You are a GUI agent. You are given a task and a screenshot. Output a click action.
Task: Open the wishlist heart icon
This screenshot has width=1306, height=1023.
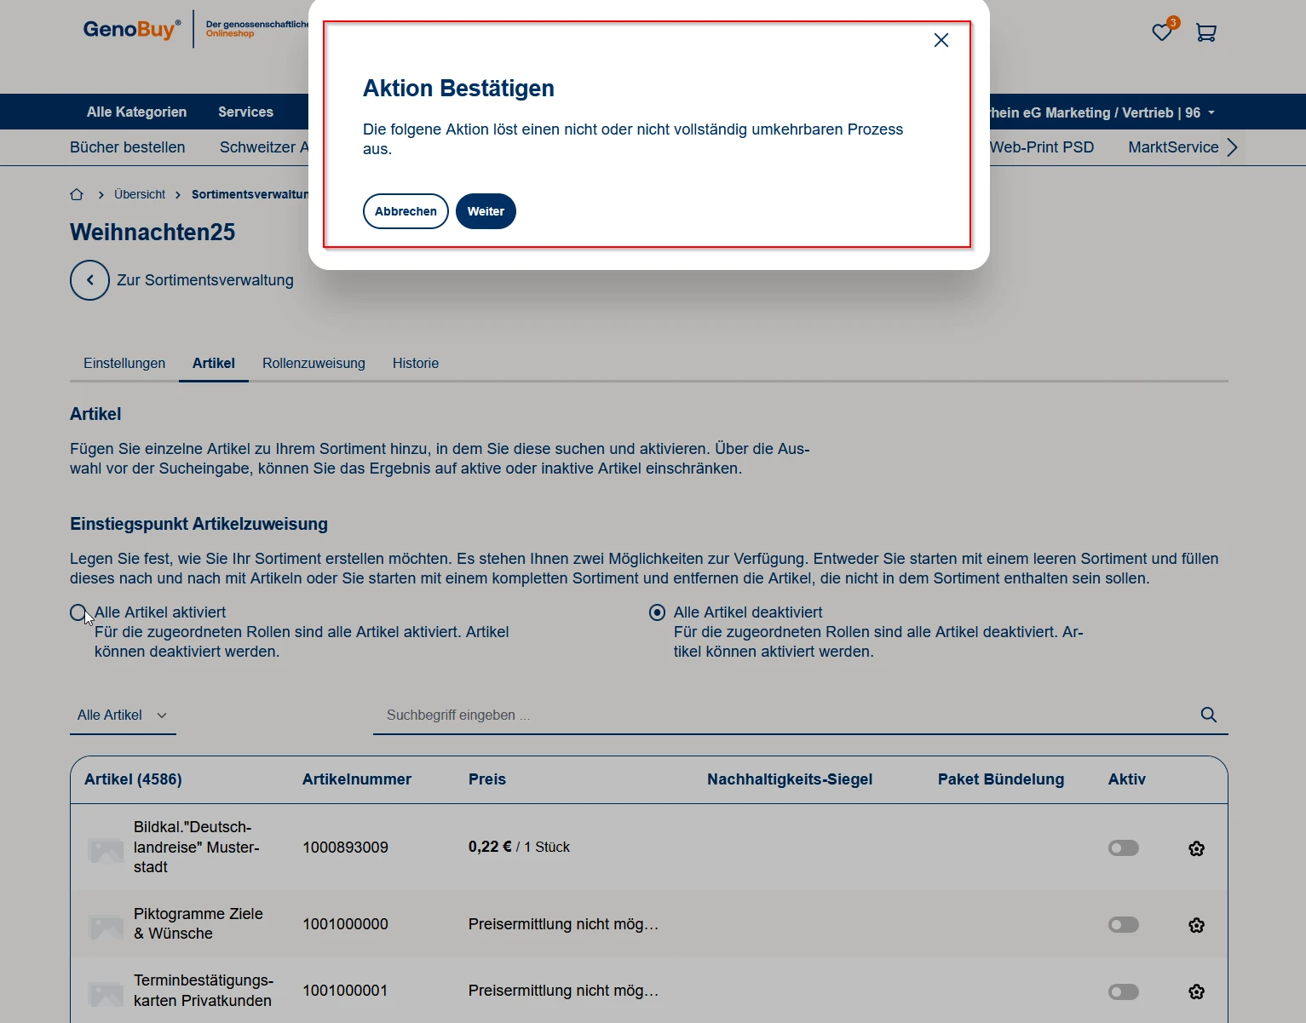tap(1161, 32)
